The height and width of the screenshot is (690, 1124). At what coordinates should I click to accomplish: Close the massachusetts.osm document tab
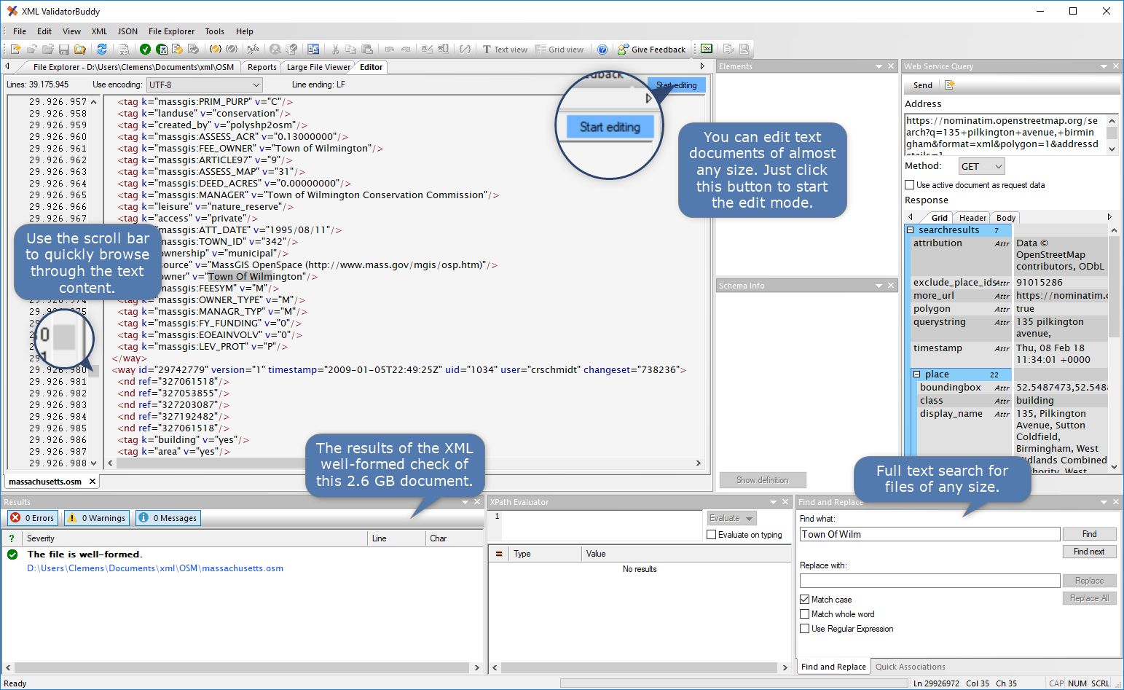coord(93,482)
